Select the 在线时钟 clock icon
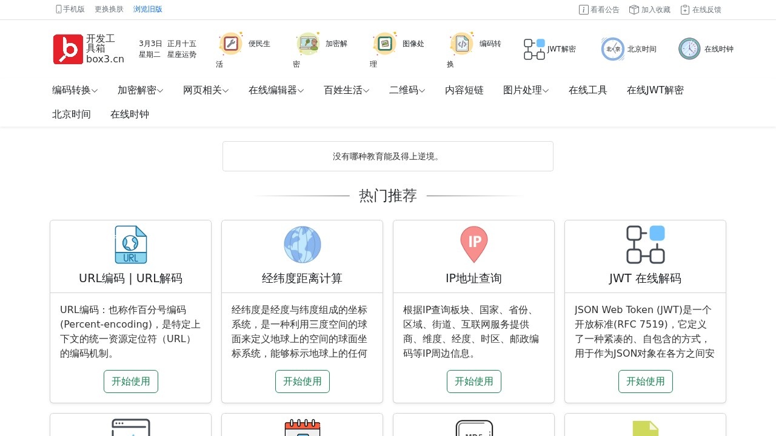Image resolution: width=776 pixels, height=436 pixels. pos(689,48)
